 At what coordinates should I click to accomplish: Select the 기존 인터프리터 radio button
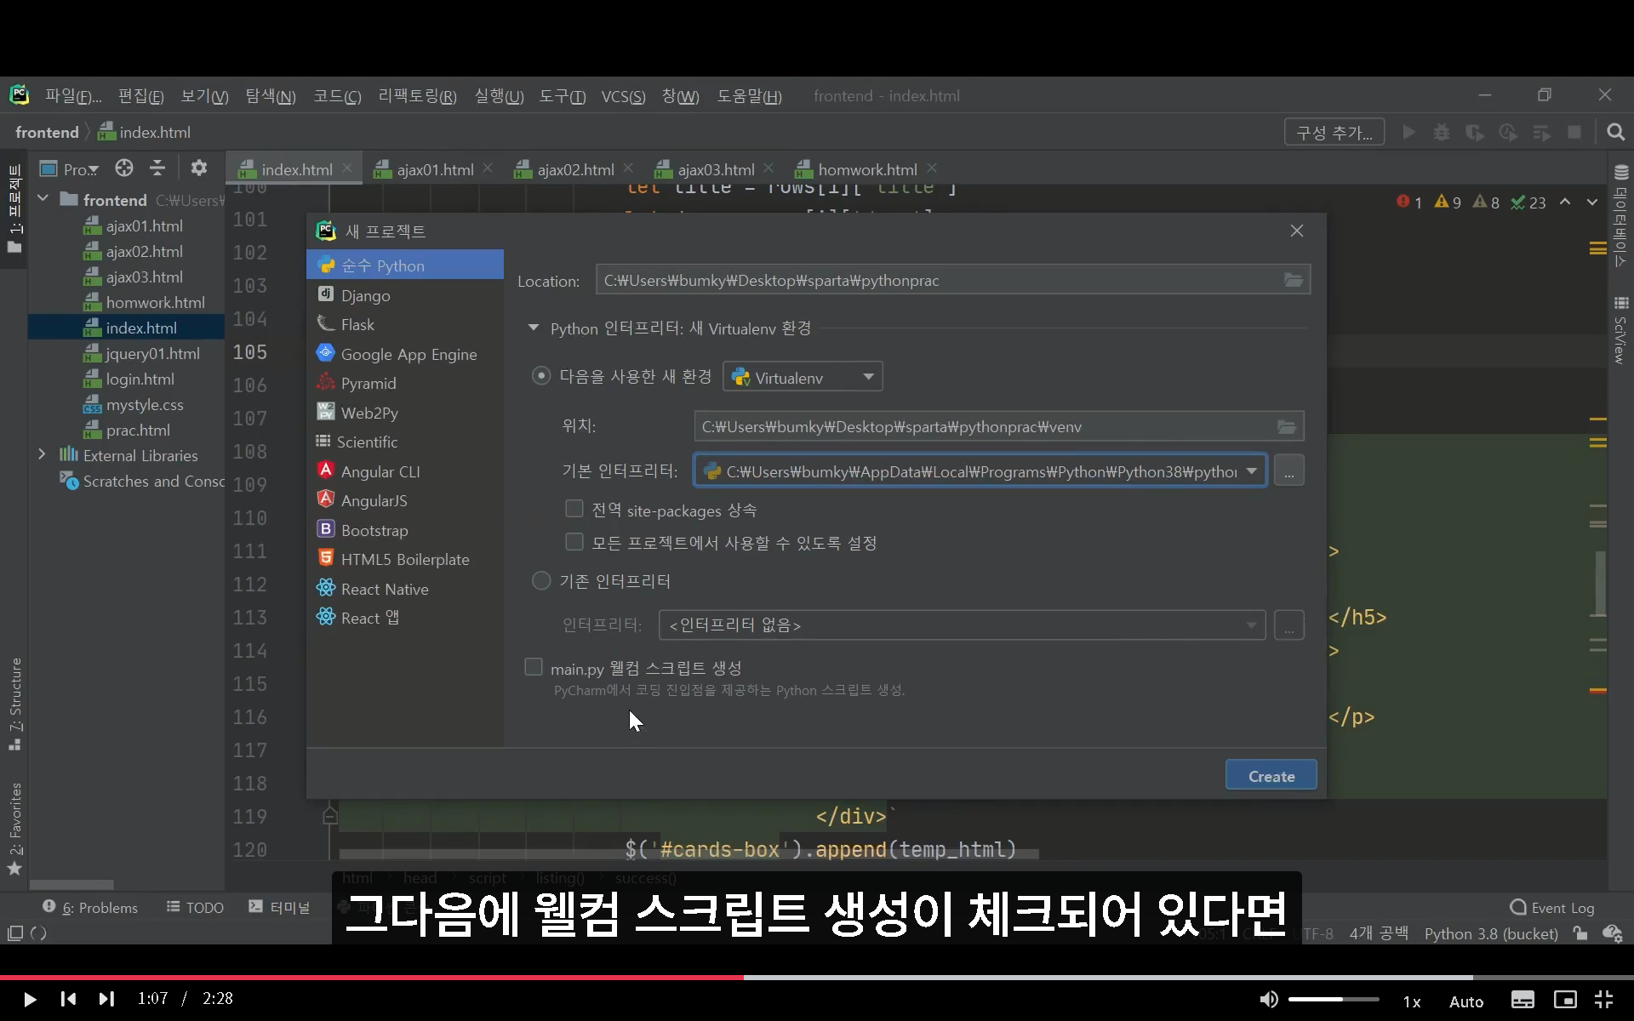tap(541, 580)
